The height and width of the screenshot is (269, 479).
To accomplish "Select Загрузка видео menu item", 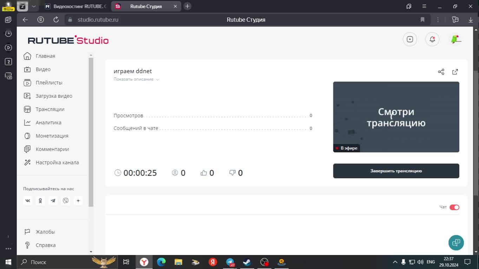I will [x=54, y=96].
